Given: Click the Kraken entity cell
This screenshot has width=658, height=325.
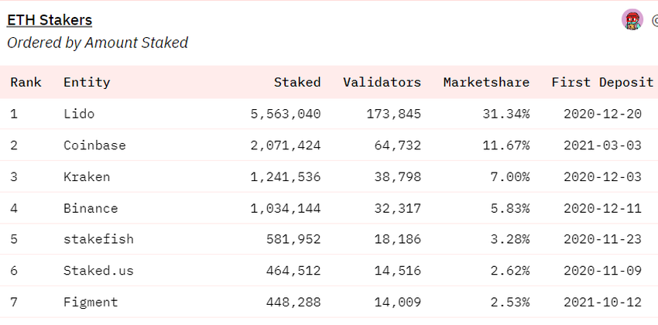Looking at the screenshot, I should (87, 176).
